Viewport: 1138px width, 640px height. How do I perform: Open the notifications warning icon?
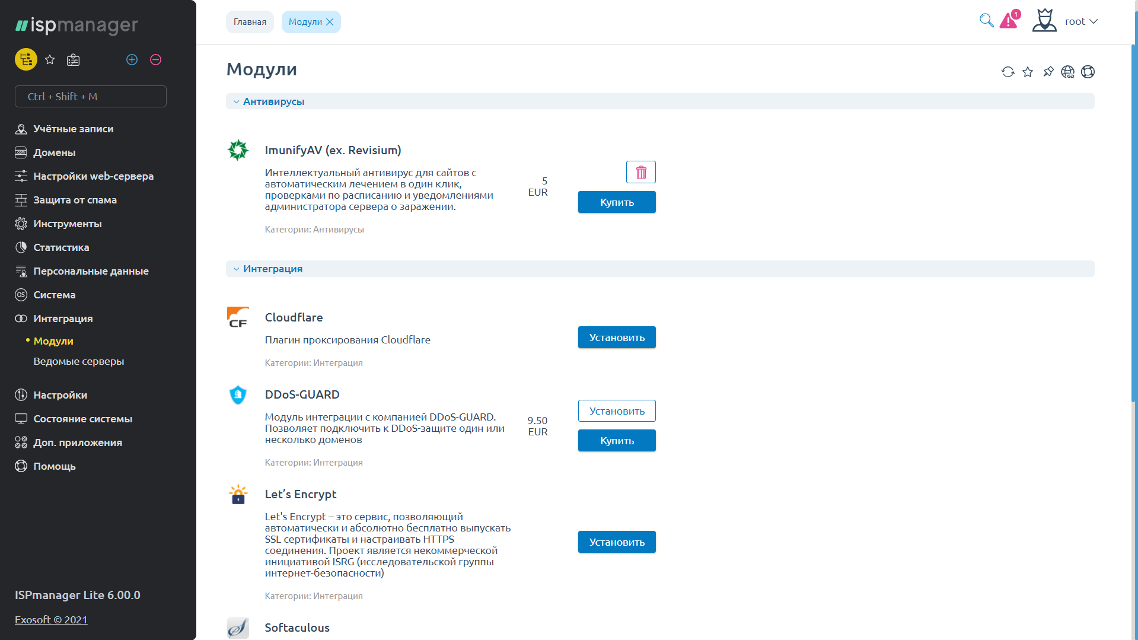tap(1009, 21)
